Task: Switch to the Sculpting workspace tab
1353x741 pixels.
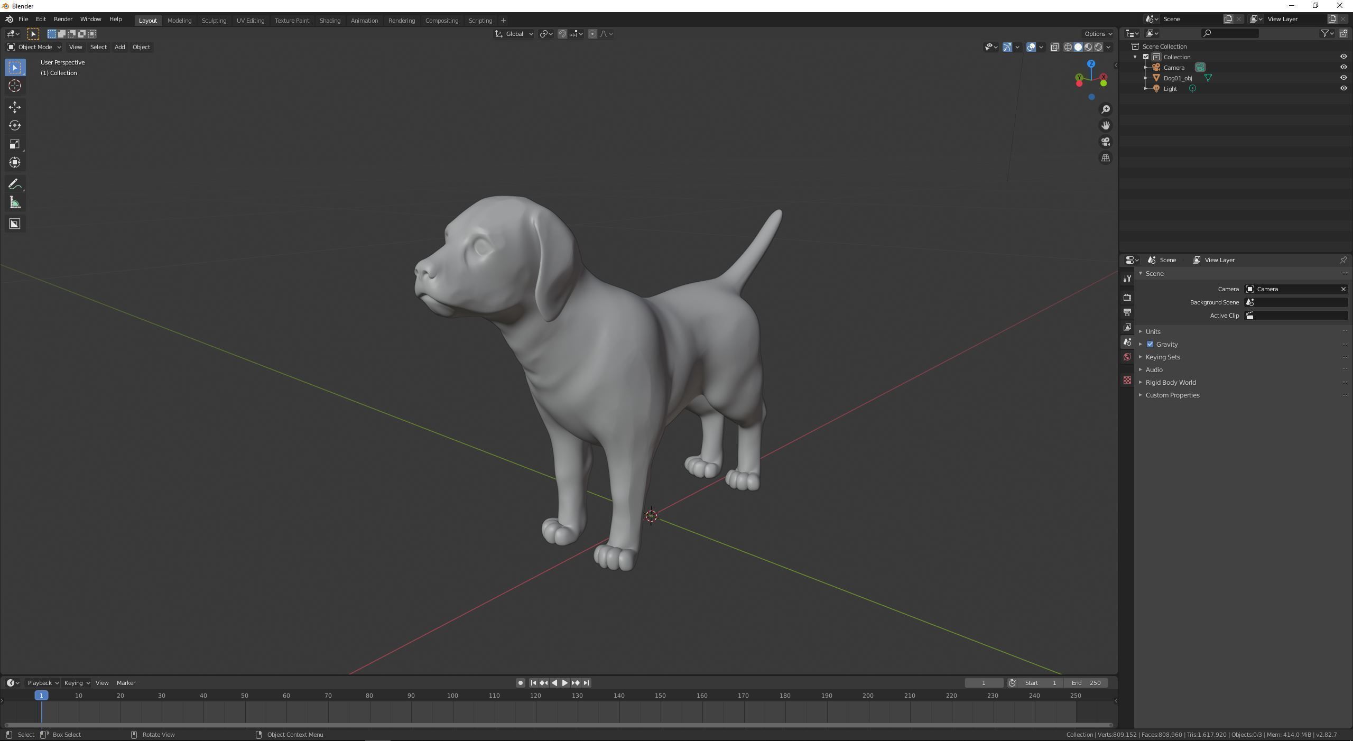Action: click(214, 20)
